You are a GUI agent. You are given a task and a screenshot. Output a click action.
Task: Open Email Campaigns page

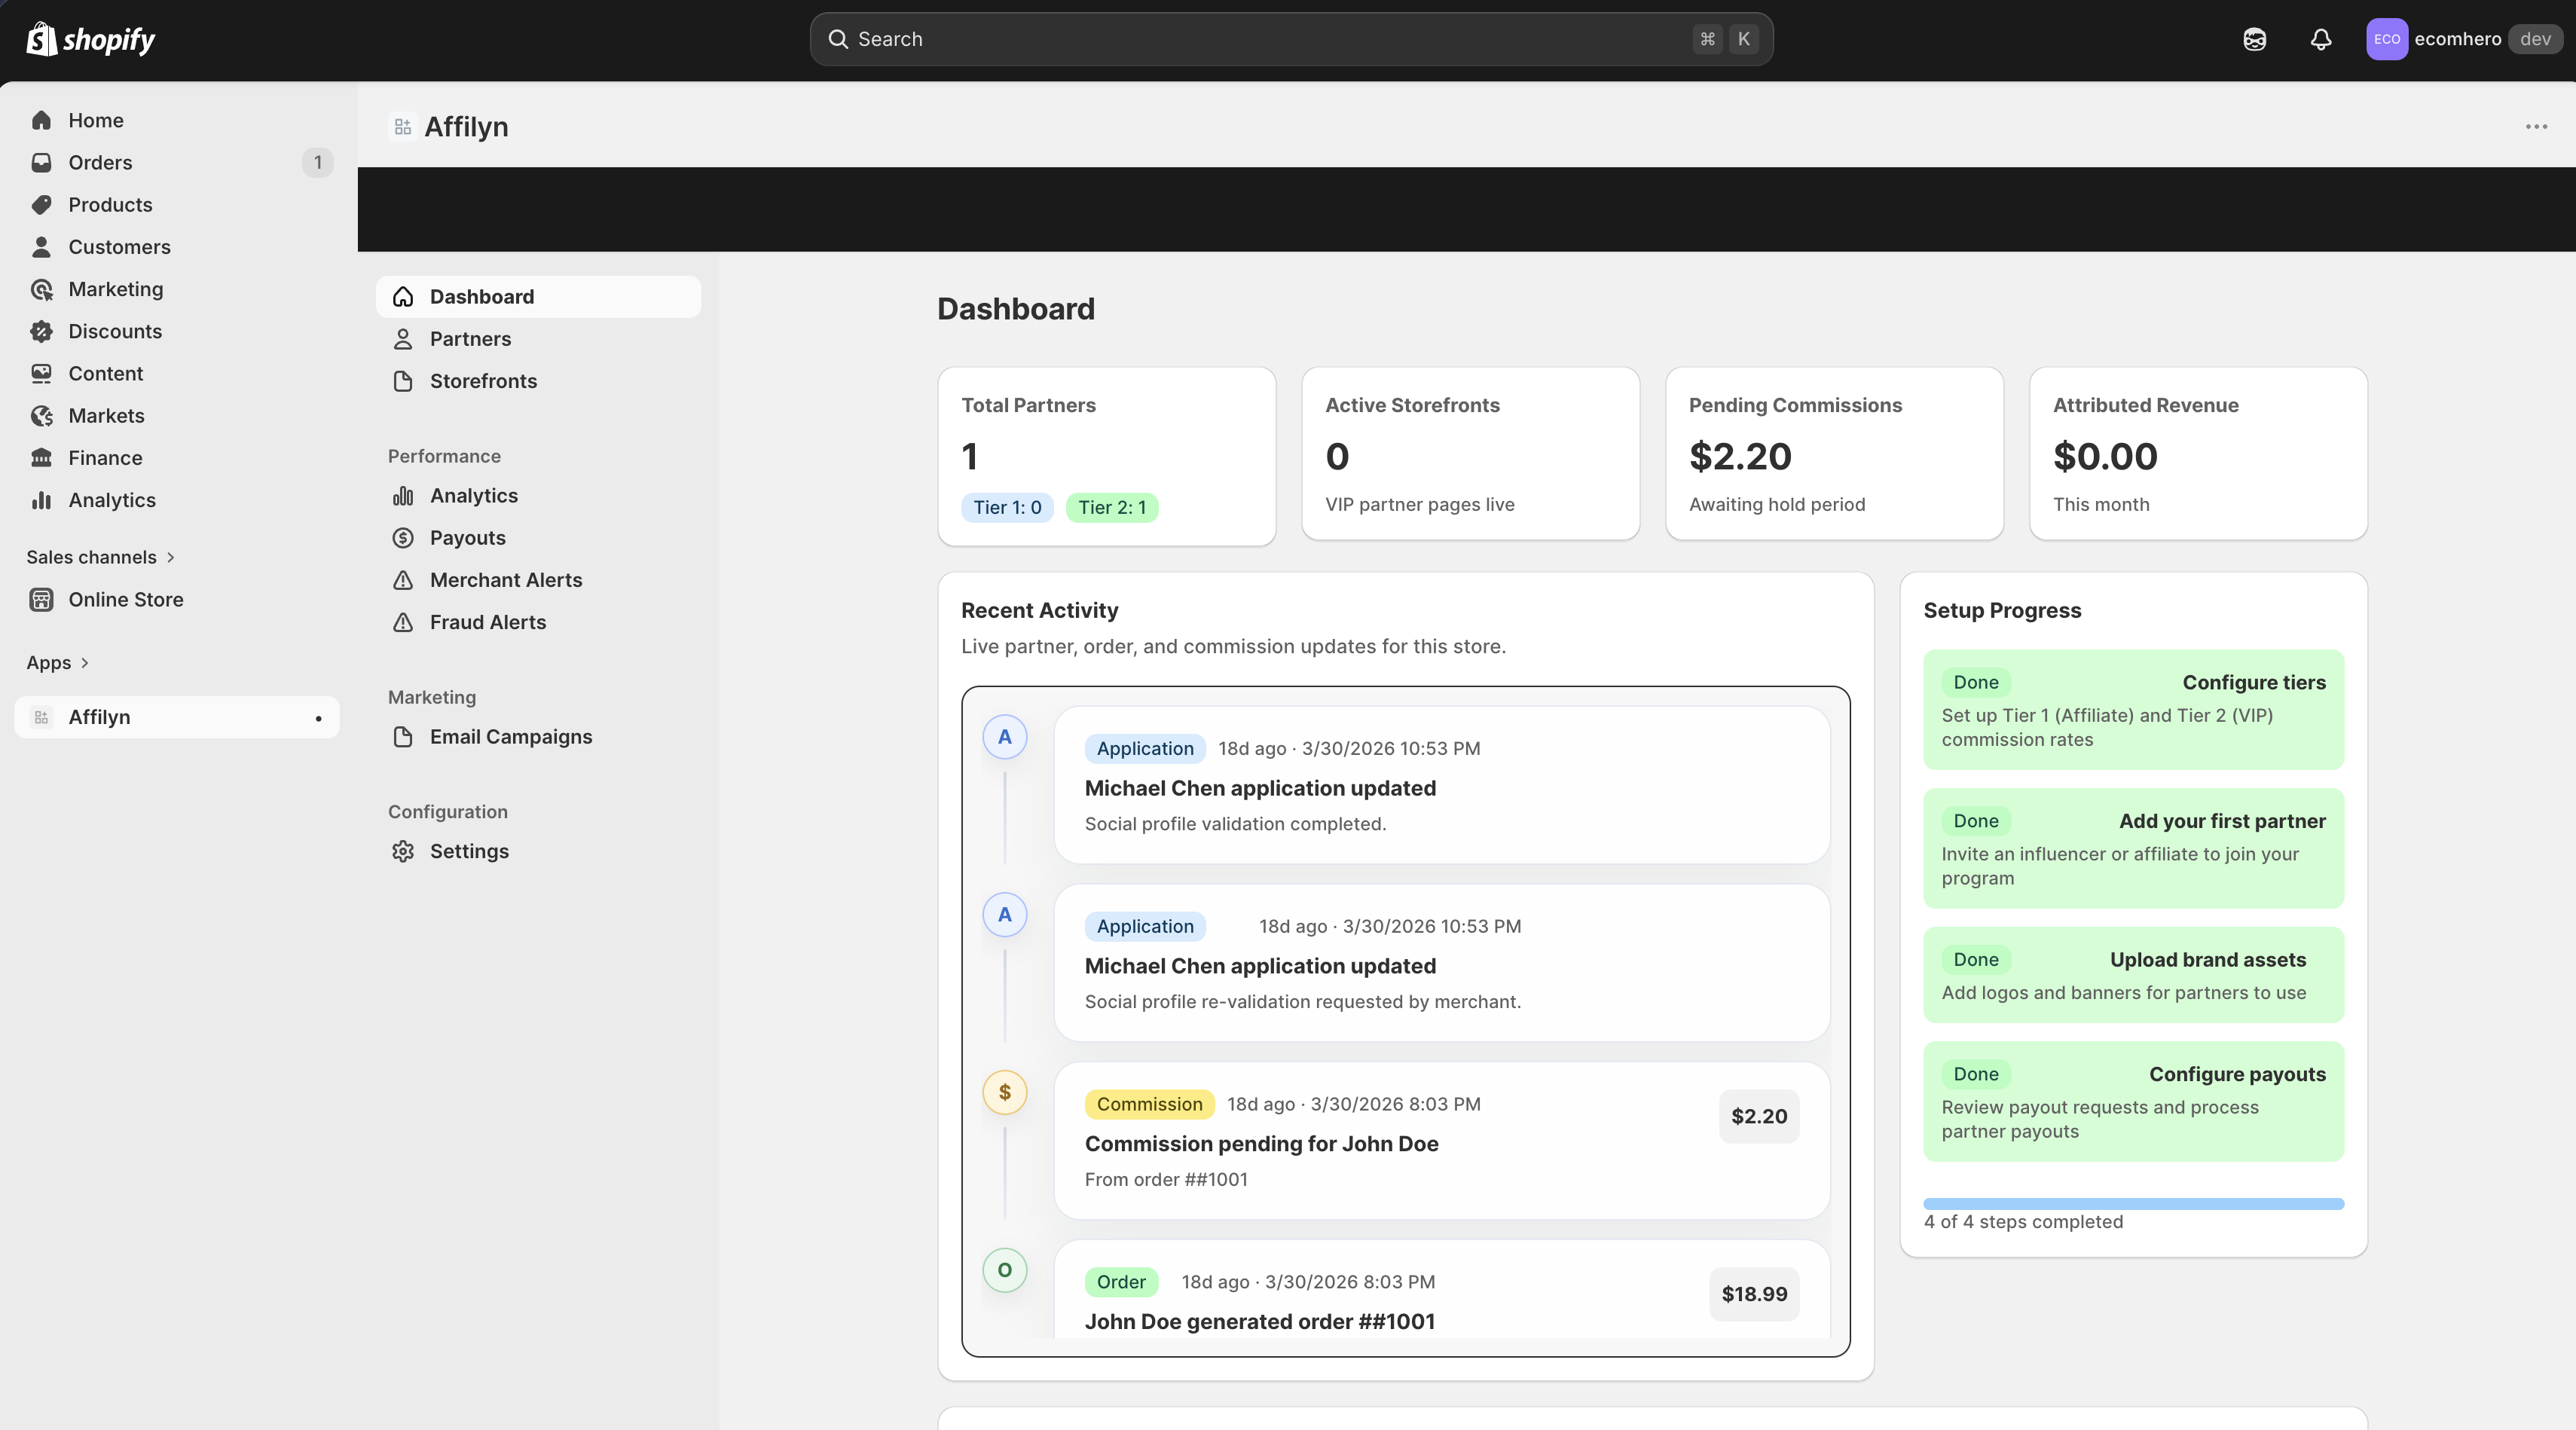tap(538, 737)
